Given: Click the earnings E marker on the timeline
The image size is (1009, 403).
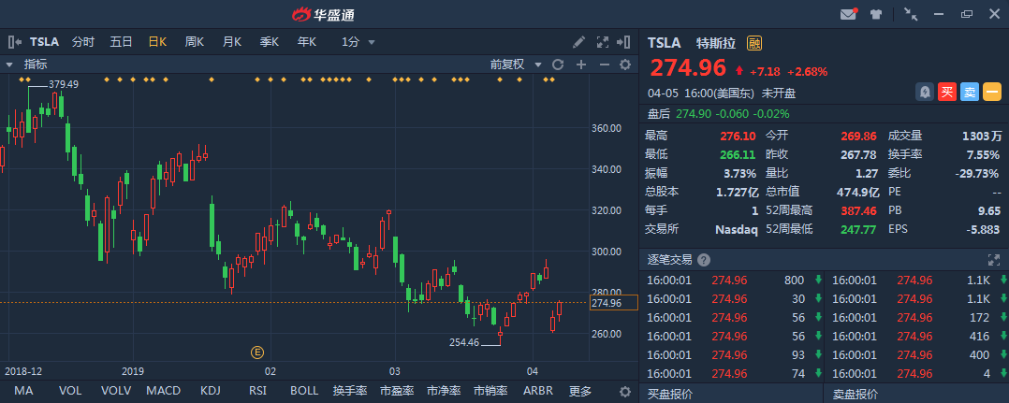Looking at the screenshot, I should (x=256, y=352).
